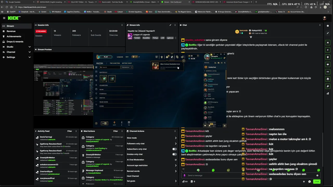The width and height of the screenshot is (333, 187).
Task: Click the PLAY button in League client
Action: point(106,57)
